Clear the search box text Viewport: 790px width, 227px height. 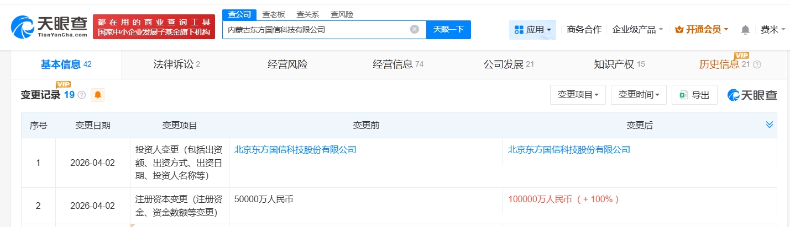[414, 30]
